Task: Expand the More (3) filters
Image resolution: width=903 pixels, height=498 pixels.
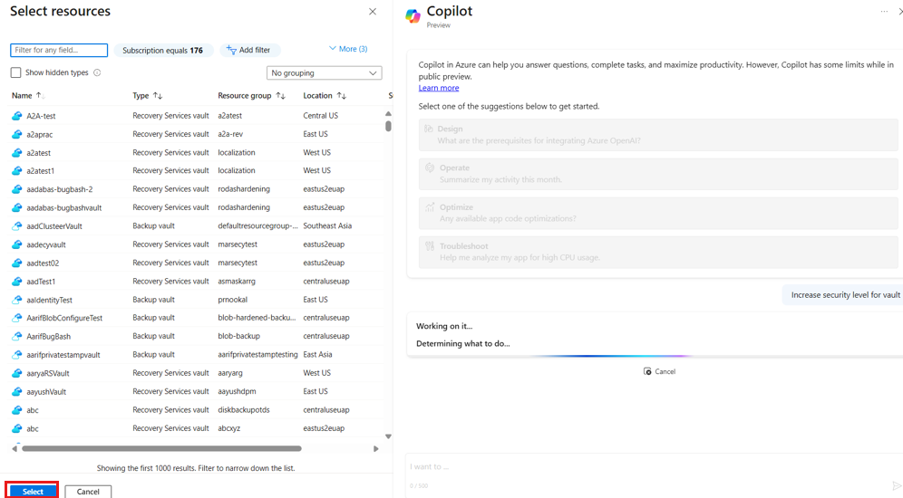Action: click(x=347, y=49)
